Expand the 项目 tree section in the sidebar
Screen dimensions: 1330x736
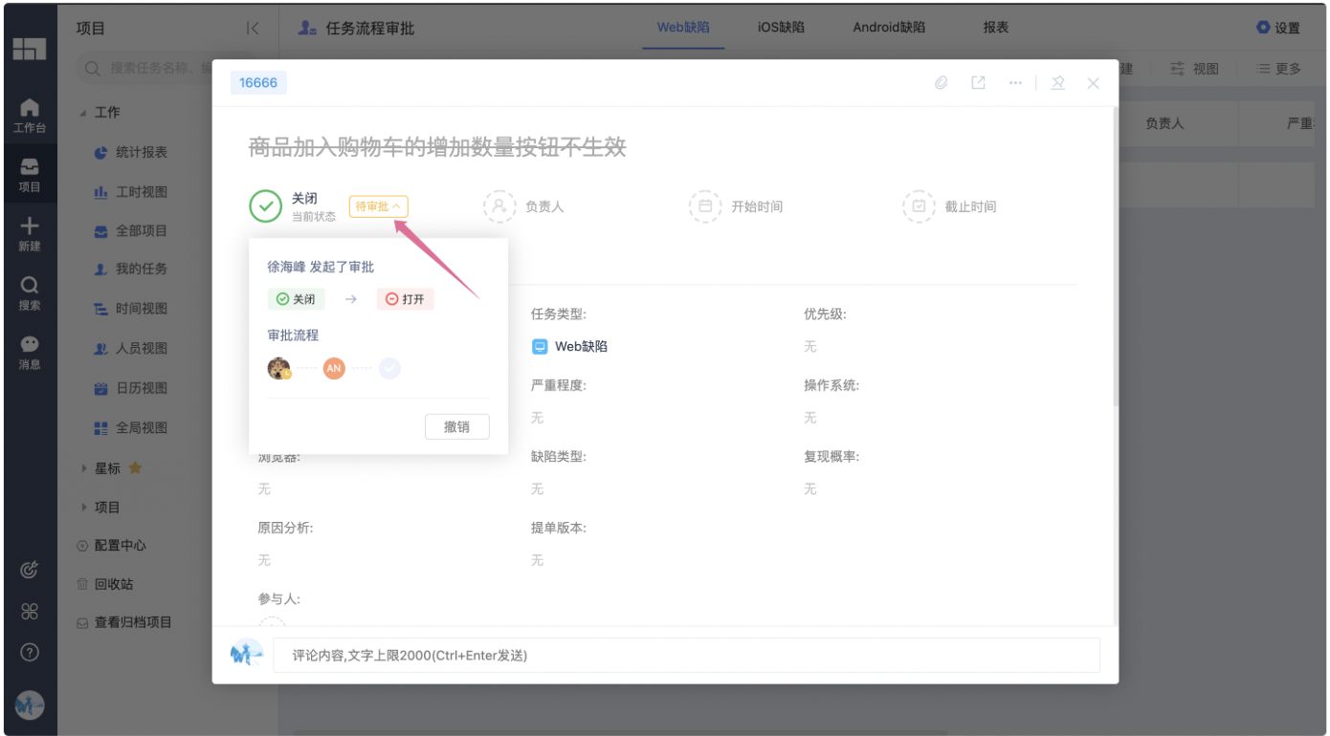pyautogui.click(x=84, y=508)
